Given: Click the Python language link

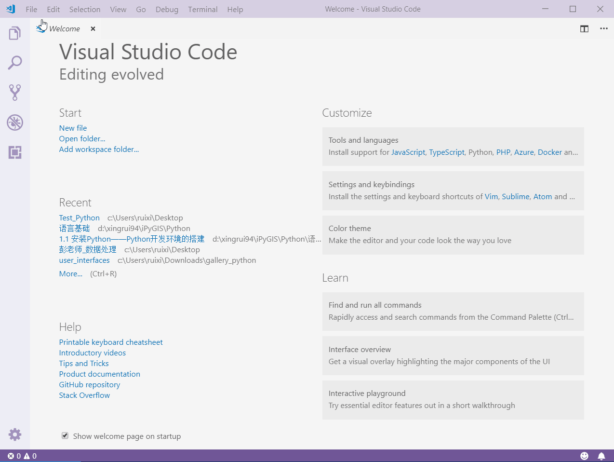Looking at the screenshot, I should (481, 152).
